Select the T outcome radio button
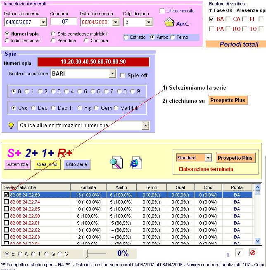Screen dimensions: 266x270 (x=33, y=253)
